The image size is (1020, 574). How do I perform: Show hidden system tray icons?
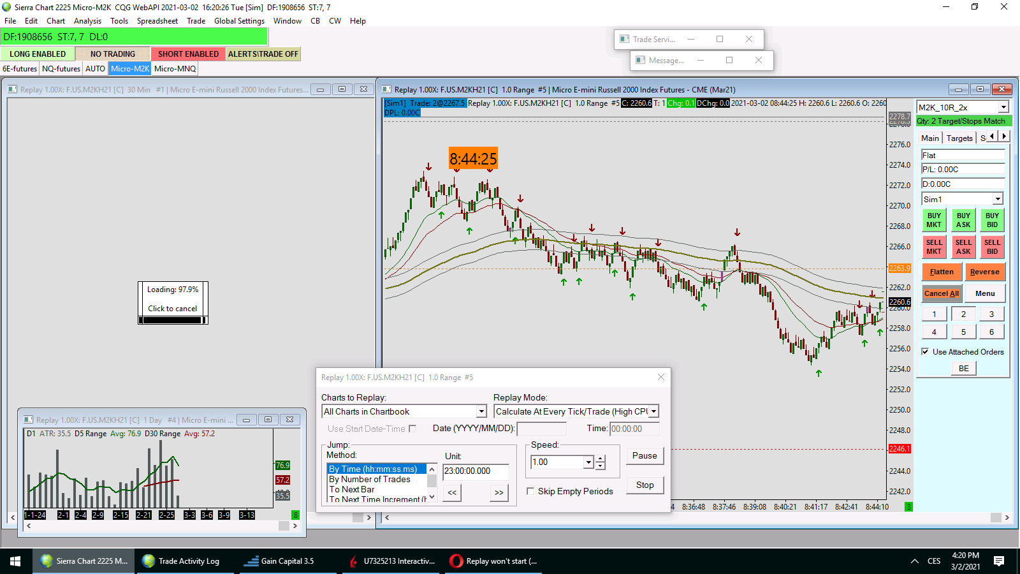click(x=915, y=561)
